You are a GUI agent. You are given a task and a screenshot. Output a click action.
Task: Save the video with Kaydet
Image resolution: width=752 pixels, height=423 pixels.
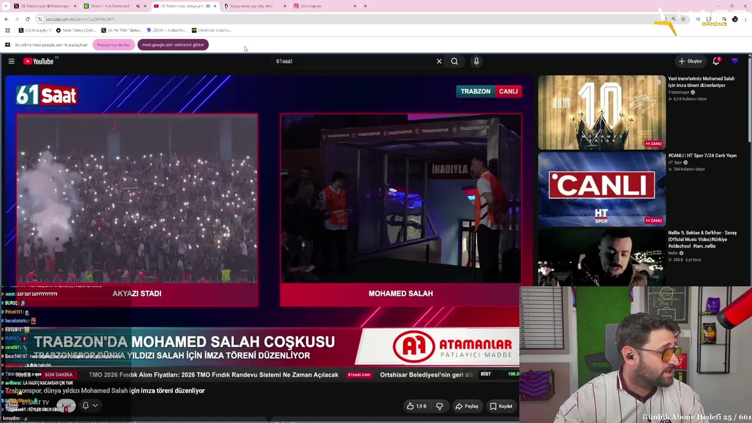coord(501,406)
